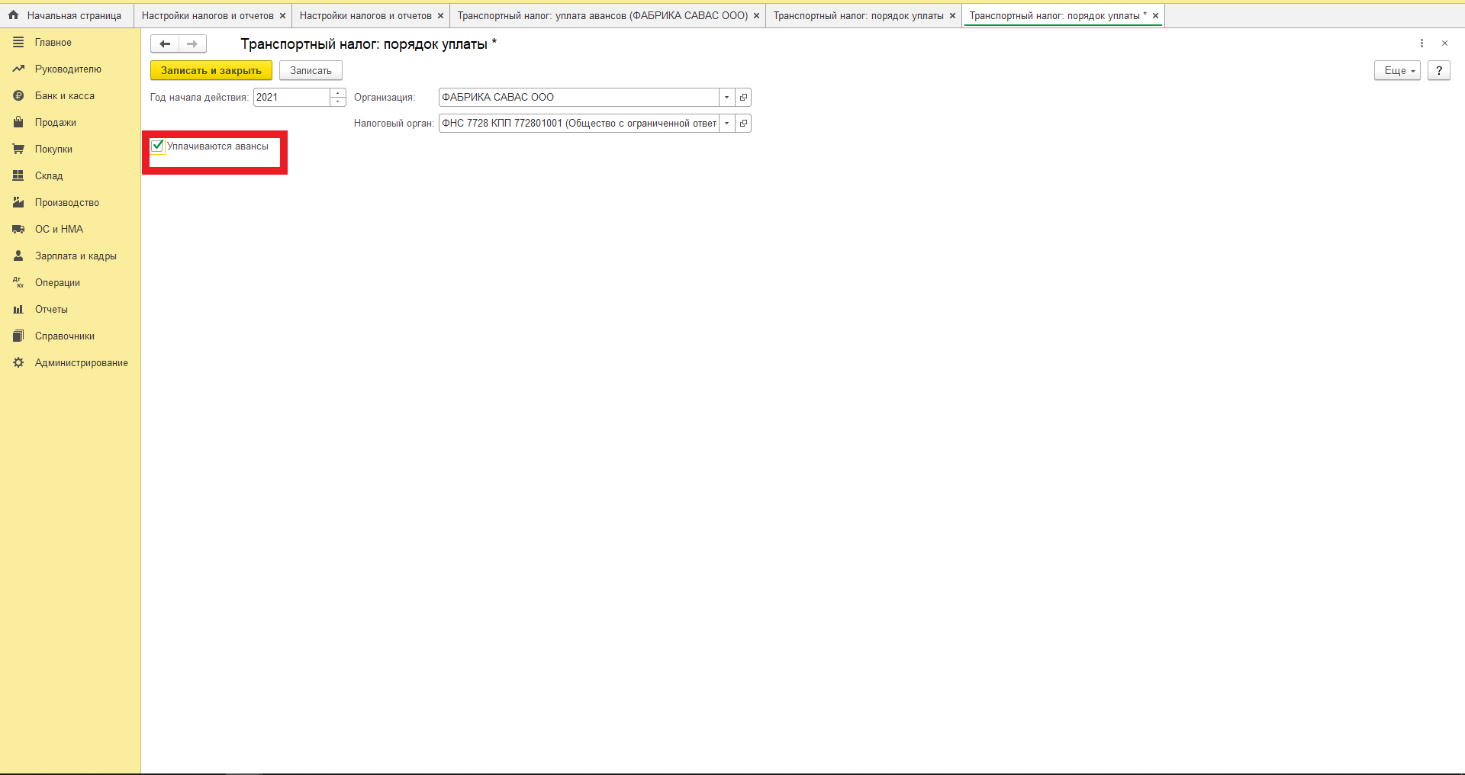The width and height of the screenshot is (1465, 775).
Task: Close the first Настройки налогов и отчетов tab
Action: pos(282,16)
